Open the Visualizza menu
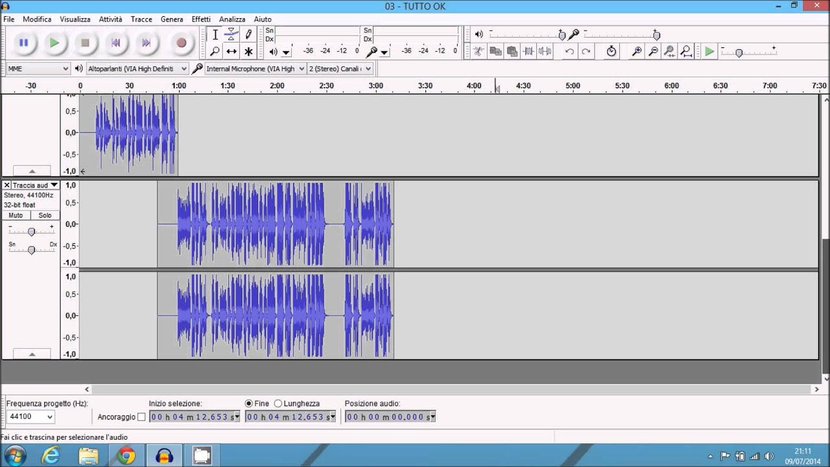Viewport: 830px width, 467px height. pyautogui.click(x=75, y=19)
